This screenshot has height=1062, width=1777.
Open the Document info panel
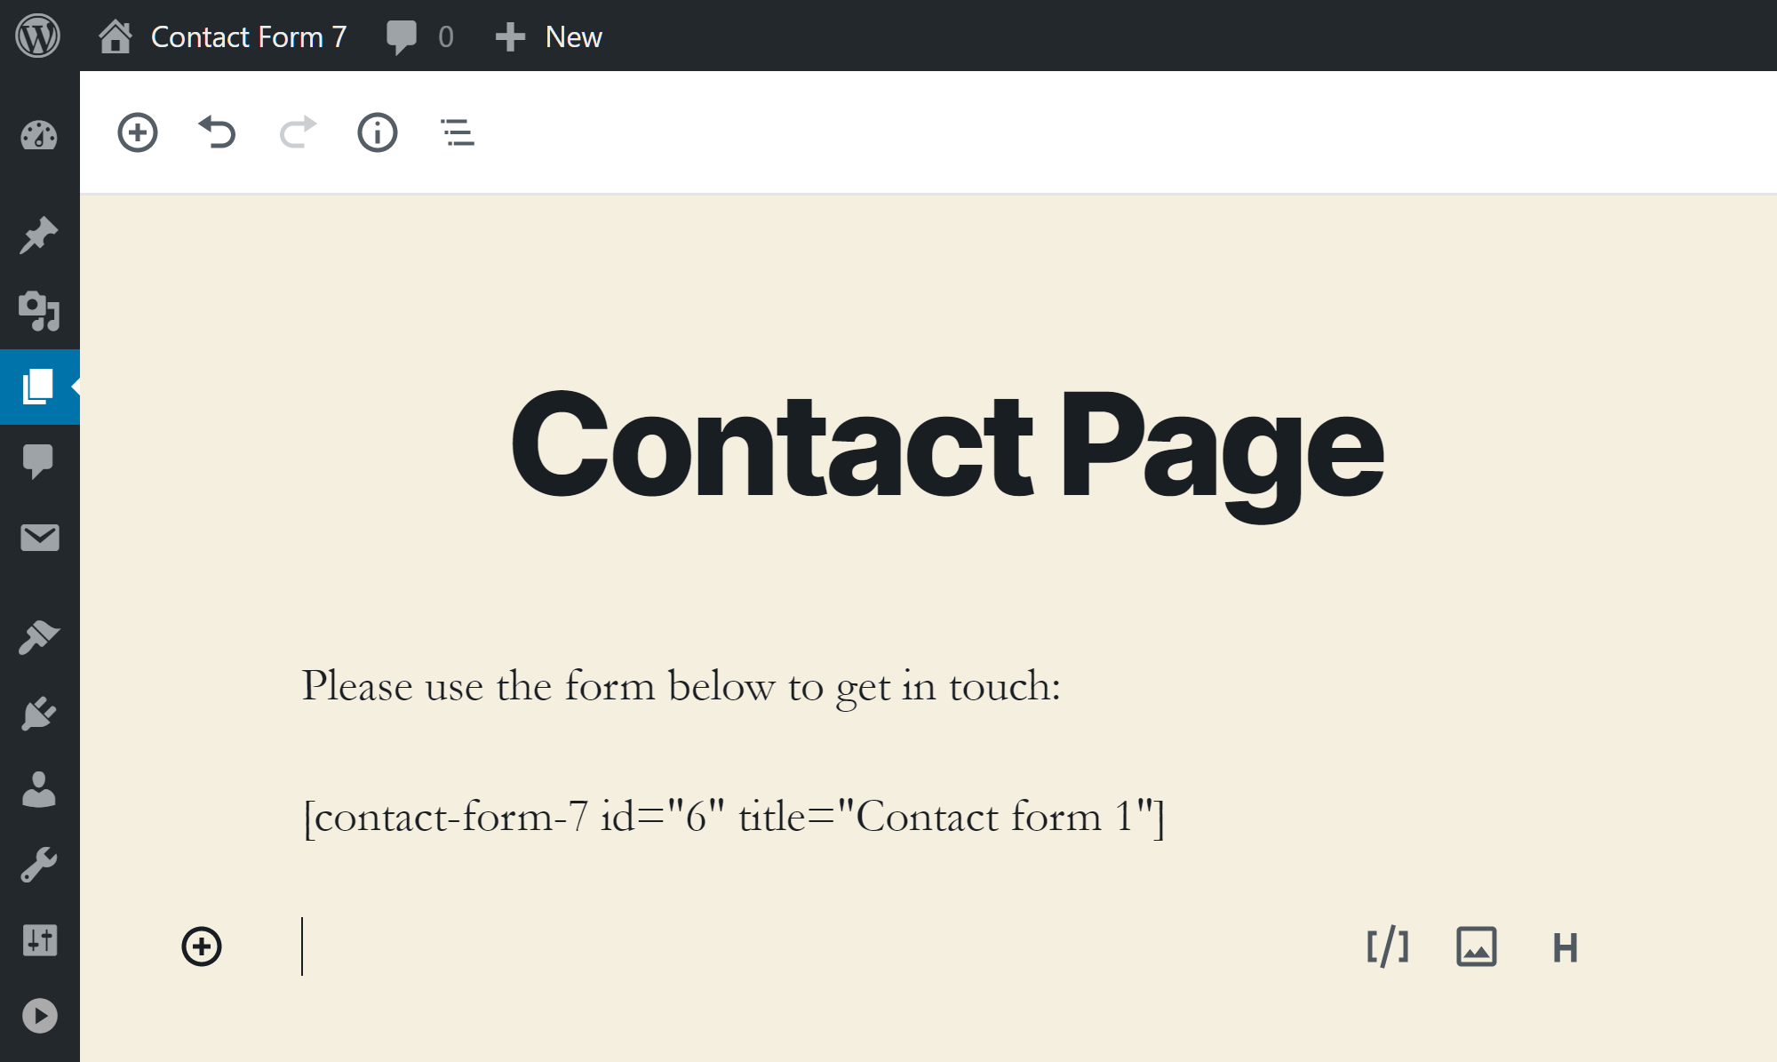click(x=378, y=132)
